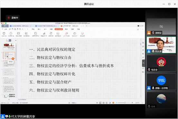The width and height of the screenshot is (178, 119).
Task: Toggle the notes pane icon in status bar
Action: [x=97, y=103]
